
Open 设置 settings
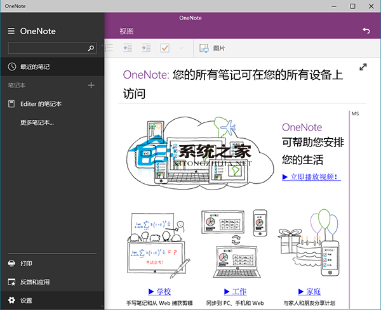coord(52,300)
